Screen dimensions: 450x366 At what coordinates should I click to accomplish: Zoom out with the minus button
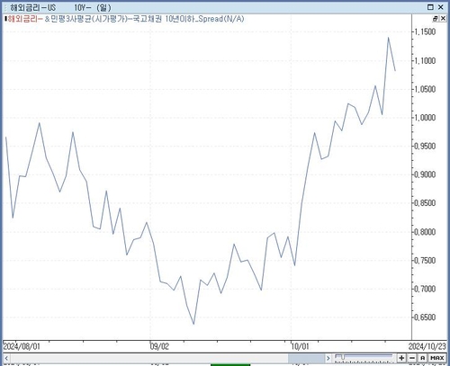coord(412,358)
